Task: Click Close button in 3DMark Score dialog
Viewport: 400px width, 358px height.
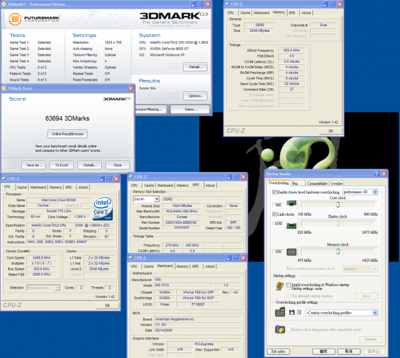Action: 117,165
